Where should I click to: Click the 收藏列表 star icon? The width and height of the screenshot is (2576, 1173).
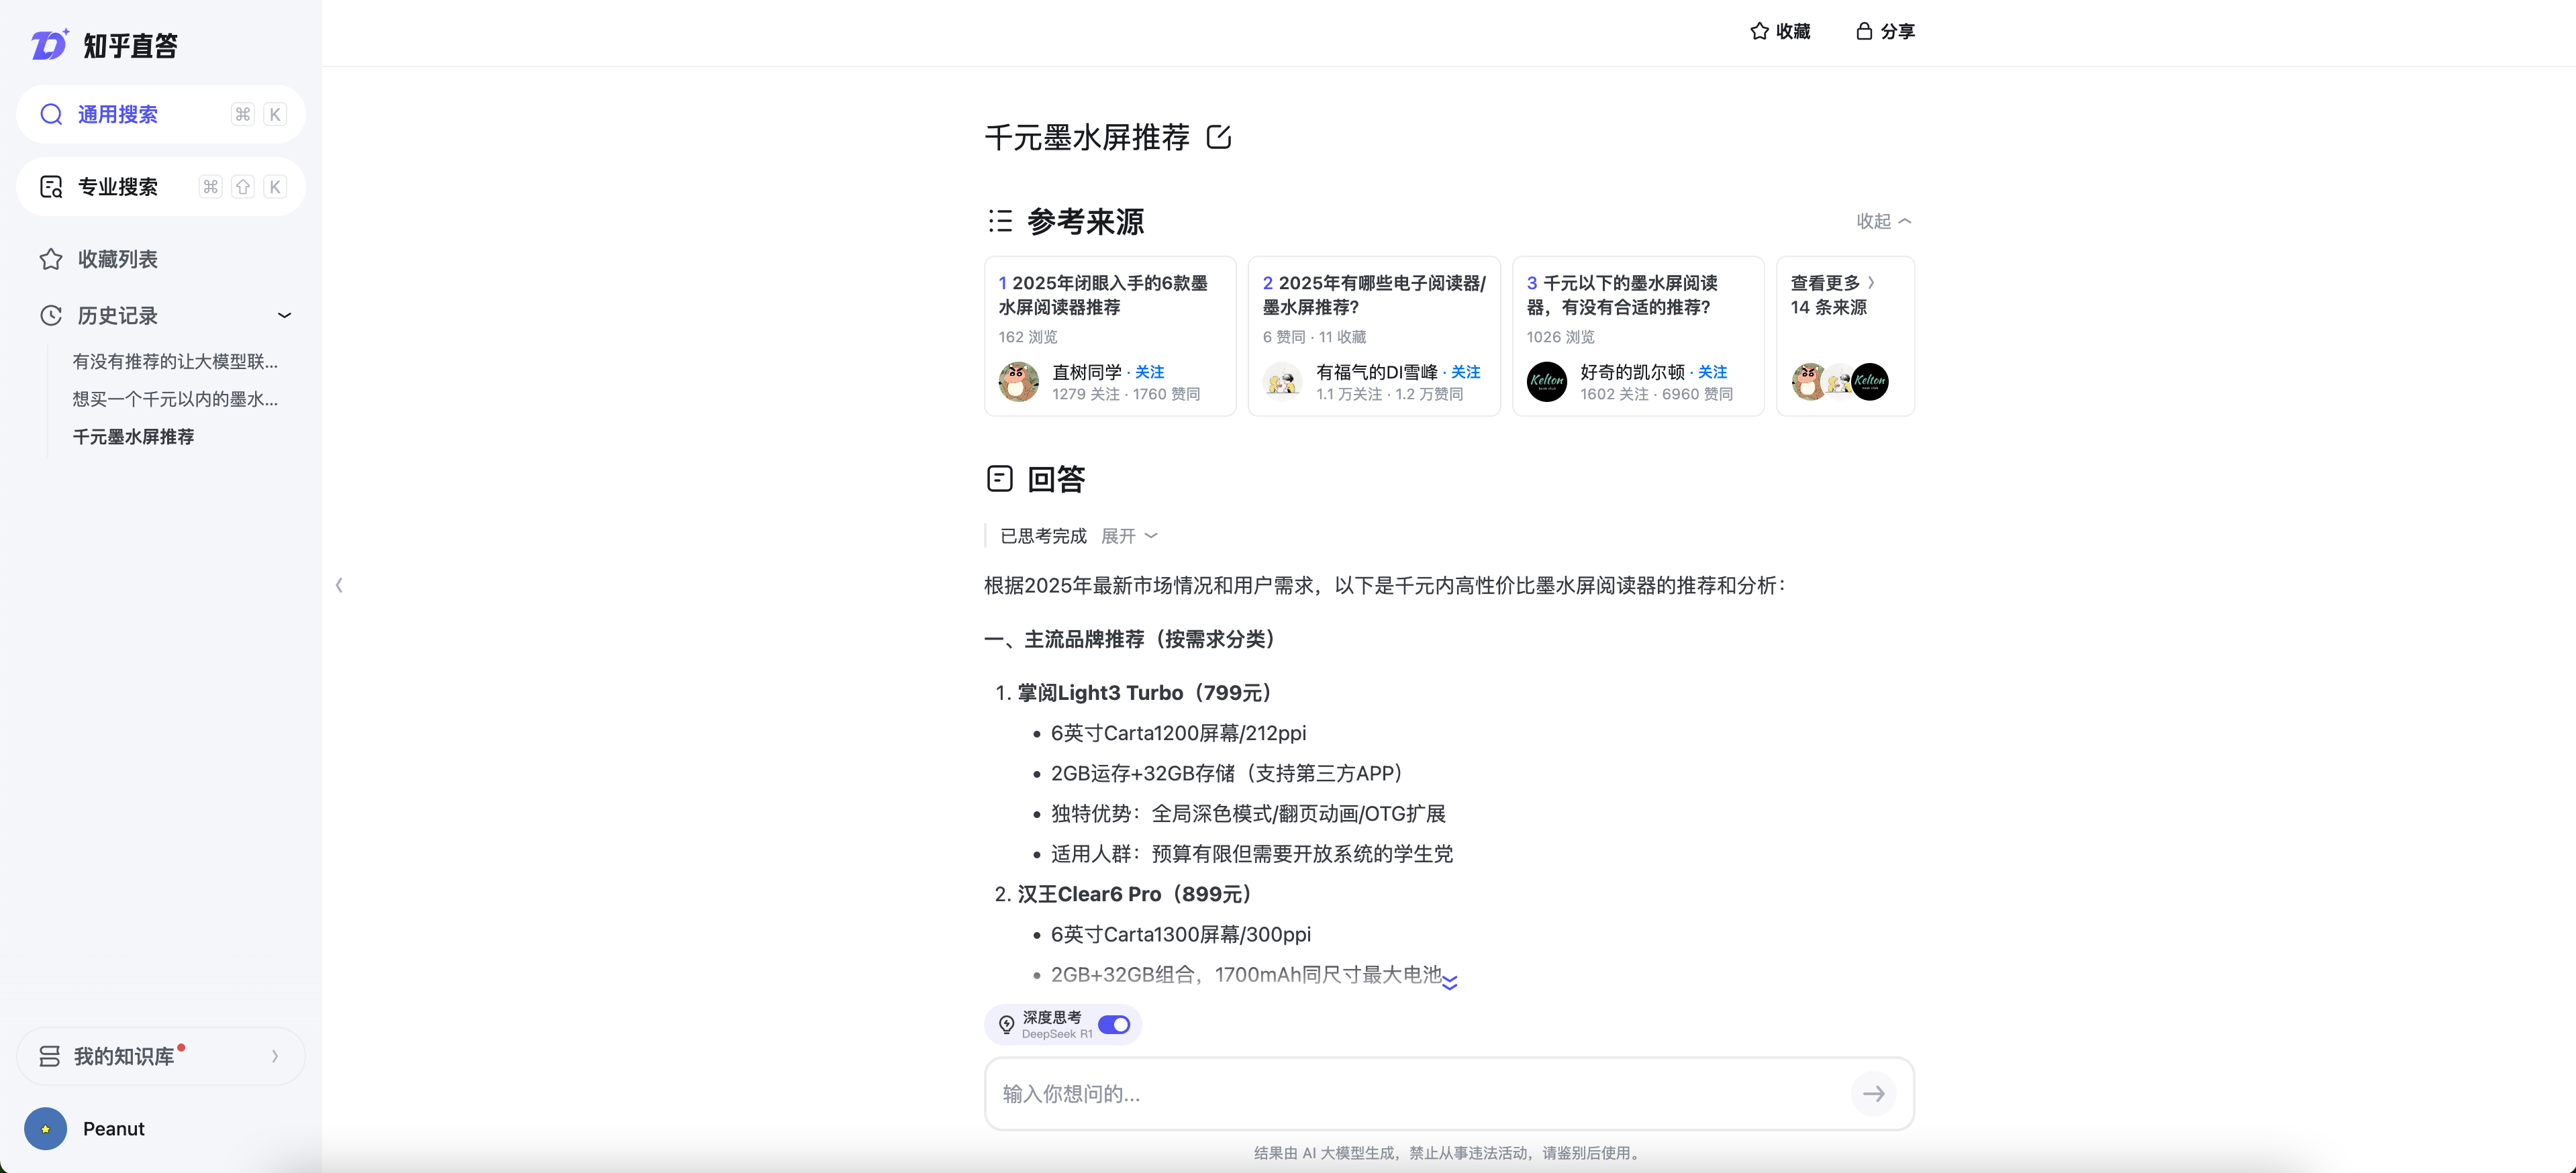click(51, 259)
